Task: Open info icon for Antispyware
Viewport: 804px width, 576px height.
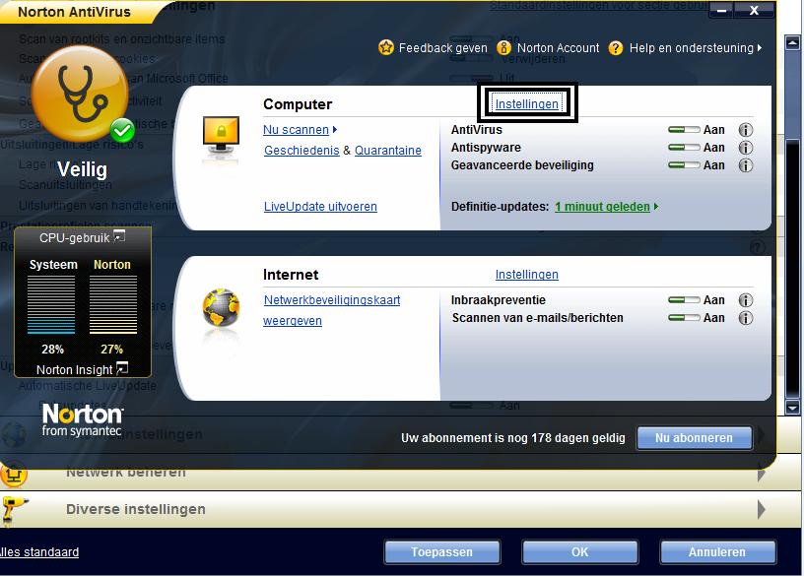Action: [x=746, y=148]
